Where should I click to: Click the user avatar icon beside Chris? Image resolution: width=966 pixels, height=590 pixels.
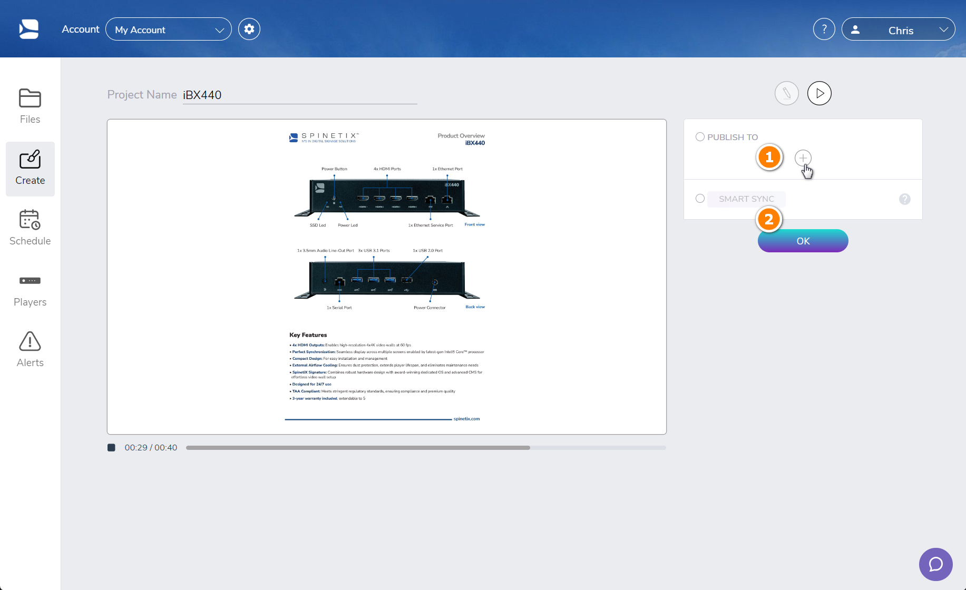[x=855, y=29]
